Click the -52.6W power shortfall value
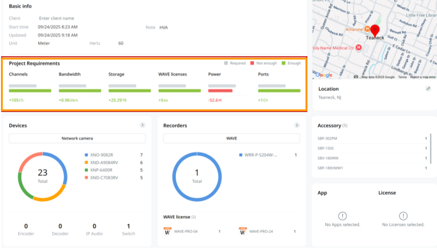 tap(215, 100)
